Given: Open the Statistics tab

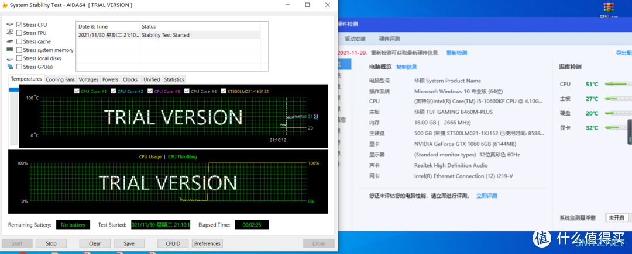Looking at the screenshot, I should (x=174, y=79).
